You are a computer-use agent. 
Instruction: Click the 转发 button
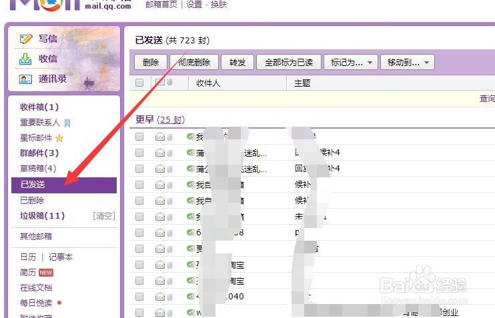[x=237, y=62]
